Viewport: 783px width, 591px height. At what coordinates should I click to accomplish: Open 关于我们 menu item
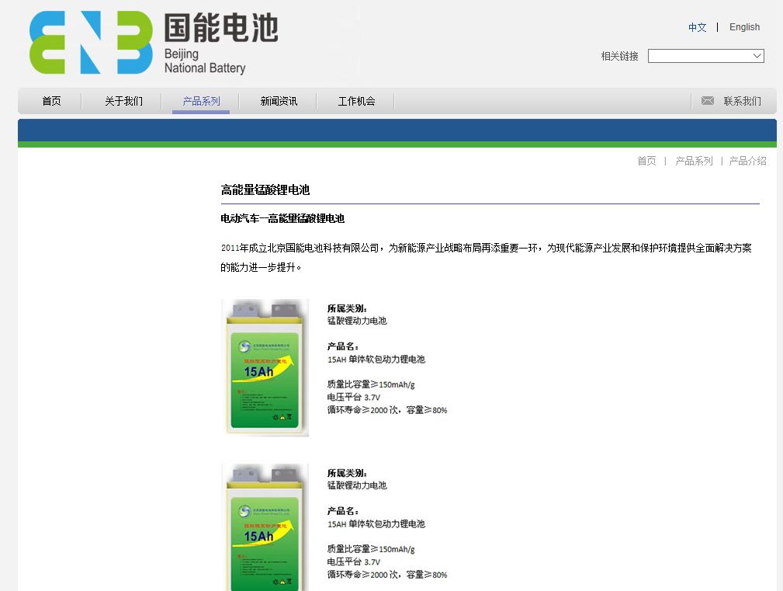[123, 101]
